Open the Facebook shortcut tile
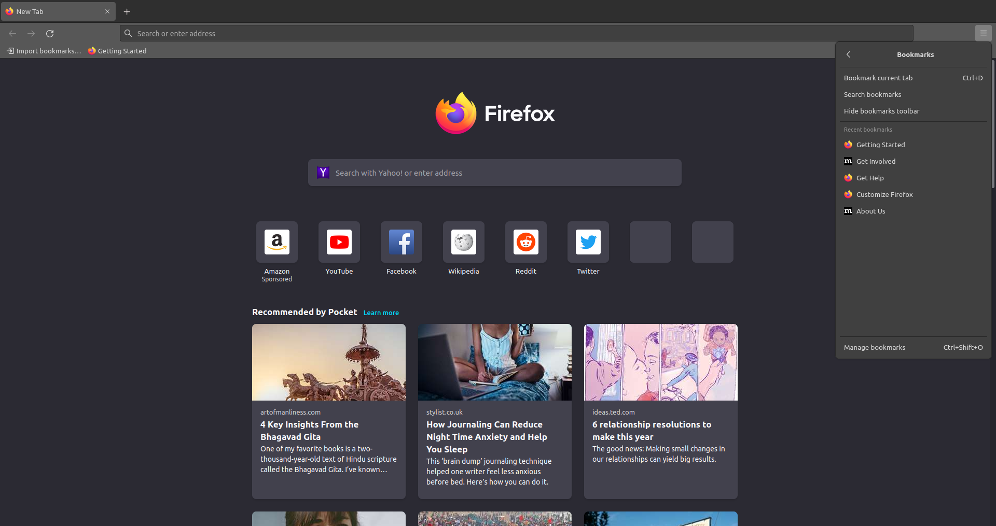The width and height of the screenshot is (996, 526). [401, 242]
